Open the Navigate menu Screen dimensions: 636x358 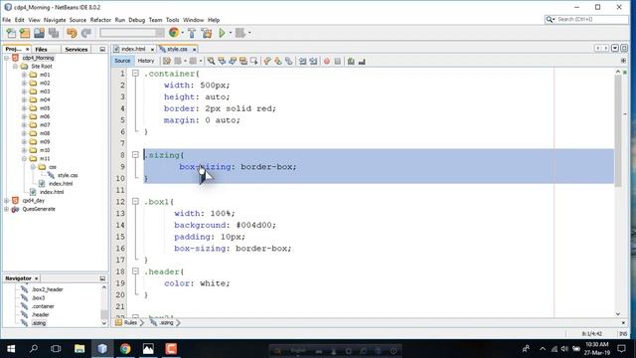(55, 20)
